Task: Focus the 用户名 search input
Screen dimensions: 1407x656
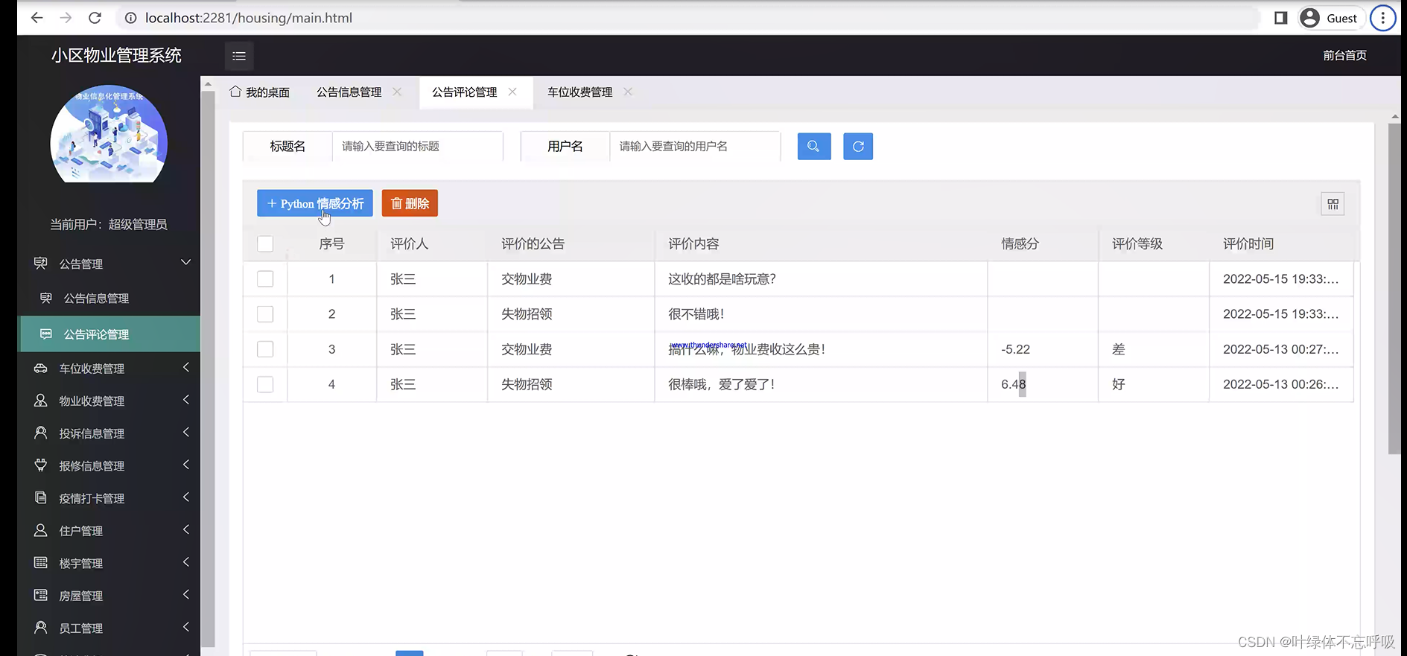Action: 695,146
